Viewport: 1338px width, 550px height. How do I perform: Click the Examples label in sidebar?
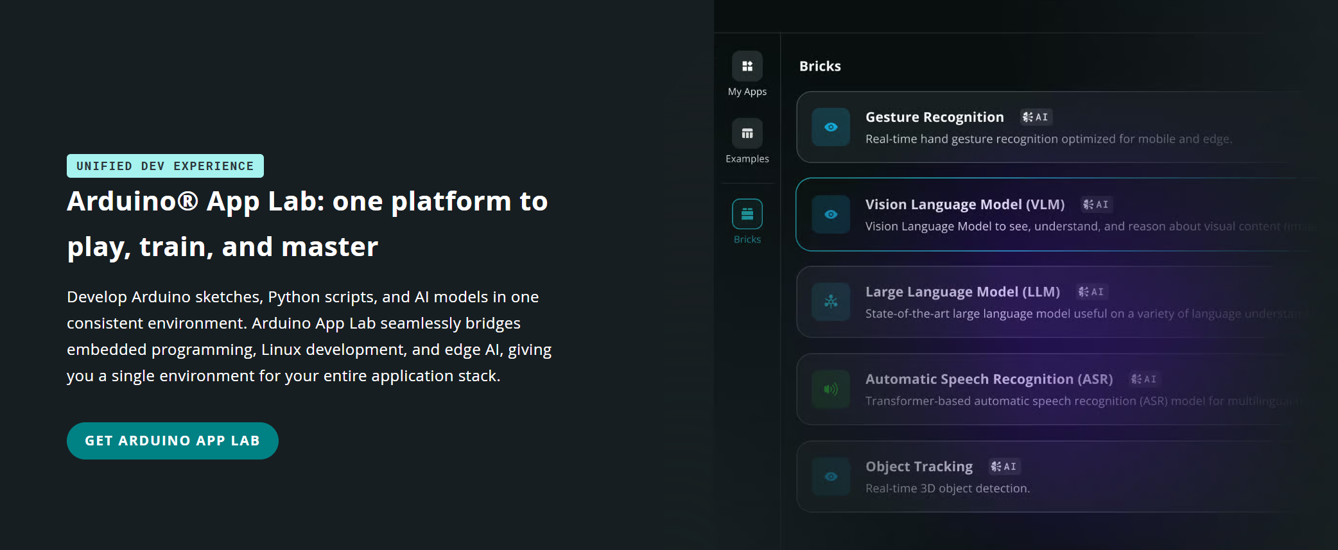point(747,159)
